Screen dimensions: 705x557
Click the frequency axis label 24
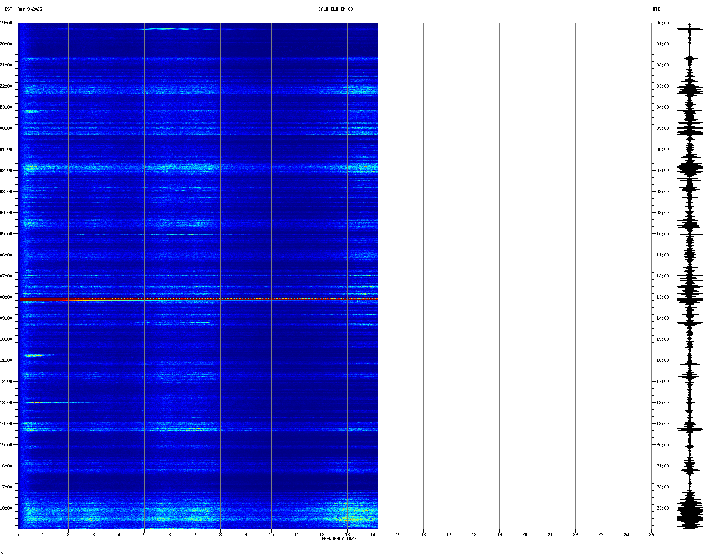[x=626, y=535]
